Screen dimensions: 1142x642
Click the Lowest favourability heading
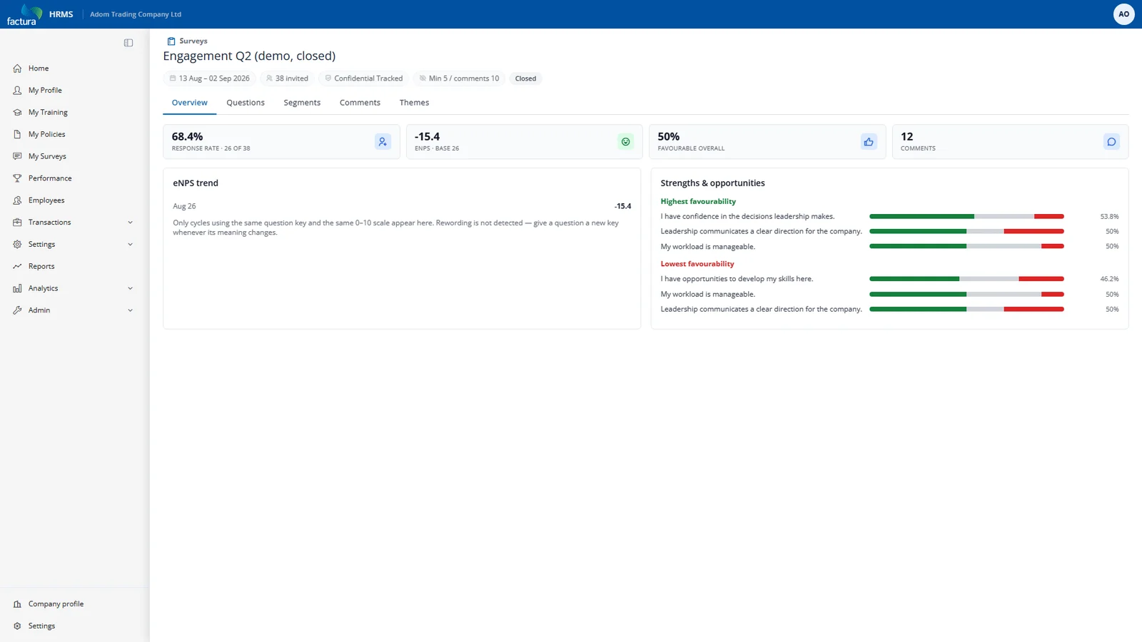click(697, 264)
